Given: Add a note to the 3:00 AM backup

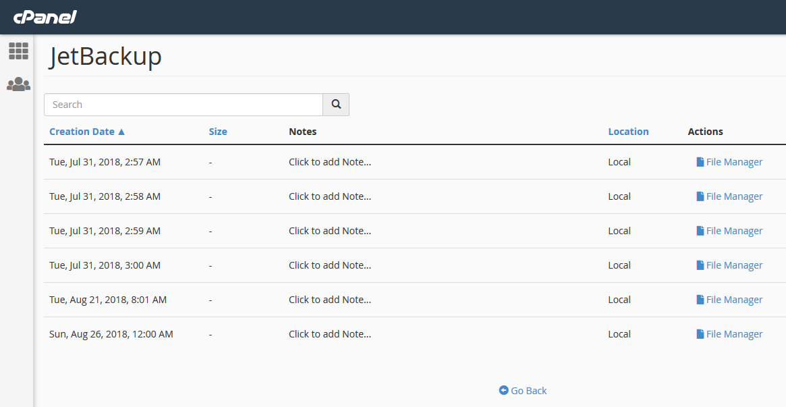Looking at the screenshot, I should tap(330, 265).
